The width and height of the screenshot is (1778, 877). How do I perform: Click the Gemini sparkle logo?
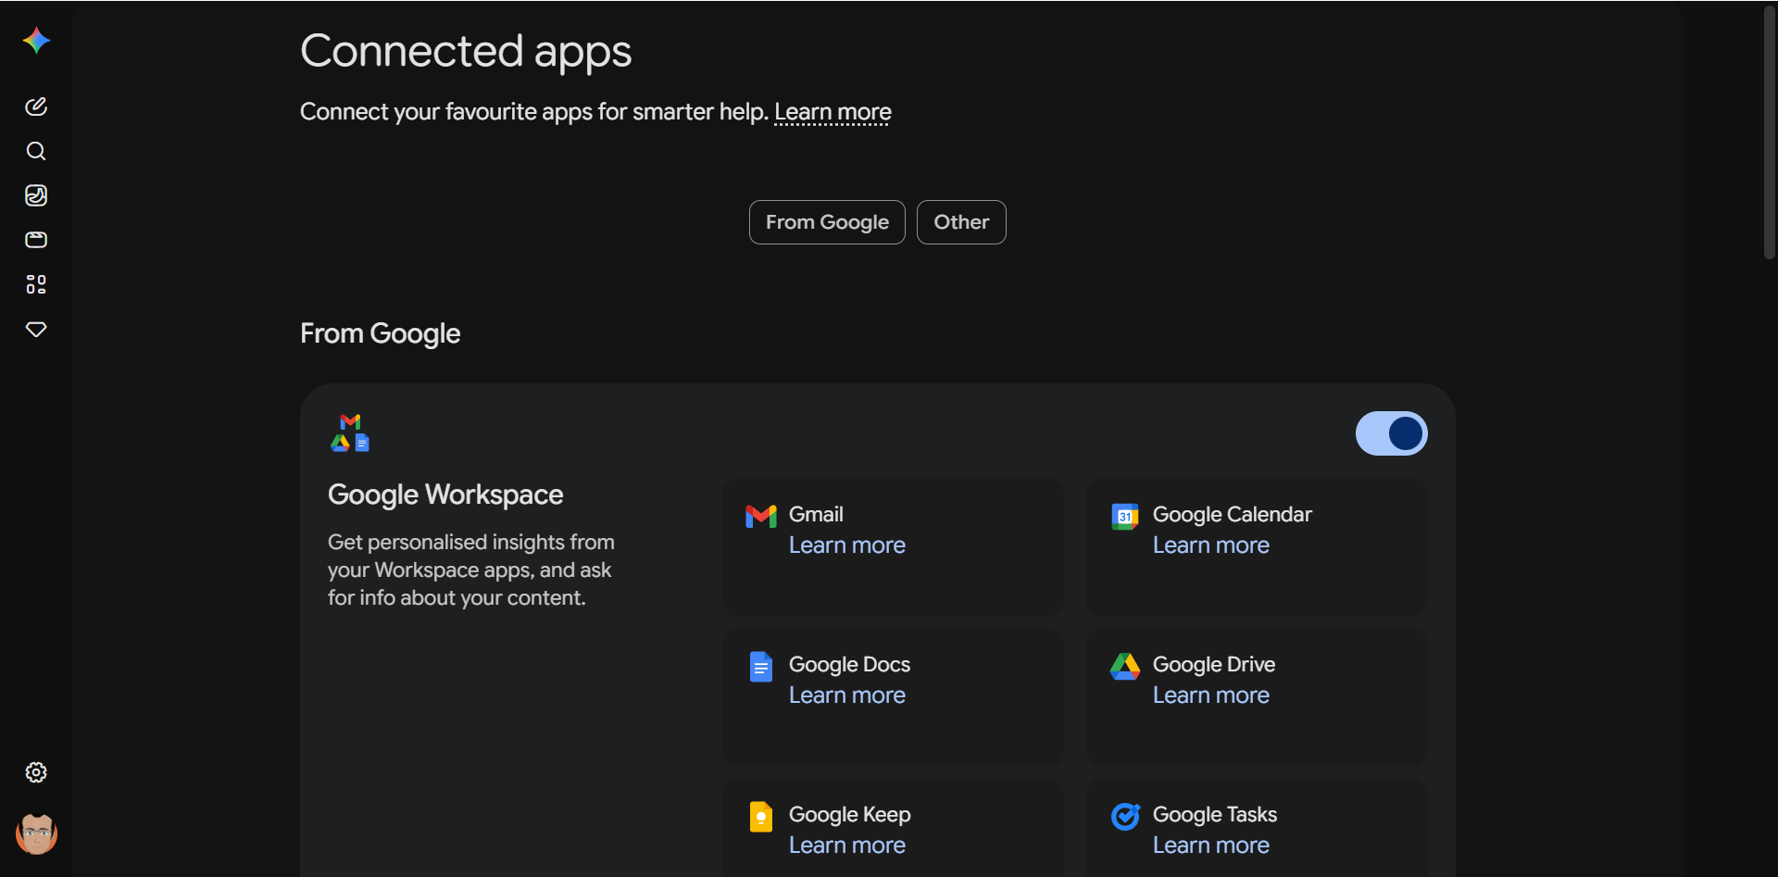tap(36, 41)
